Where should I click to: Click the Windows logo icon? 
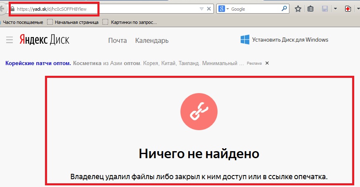click(x=245, y=40)
